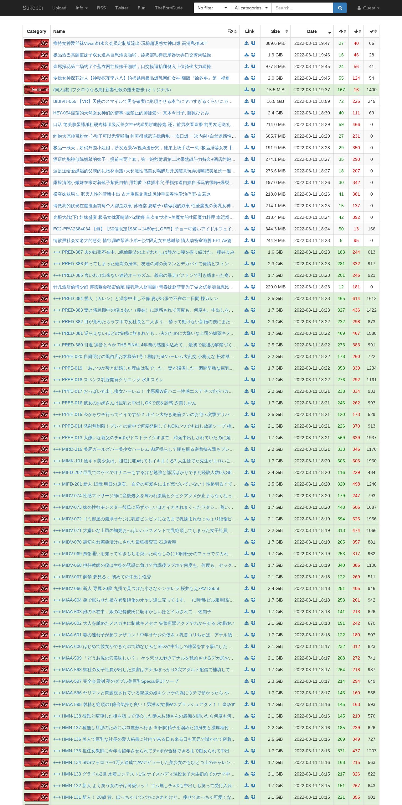Open the MIAA-603 torrent title link
402x805 pixels.
pyautogui.click(x=132, y=612)
